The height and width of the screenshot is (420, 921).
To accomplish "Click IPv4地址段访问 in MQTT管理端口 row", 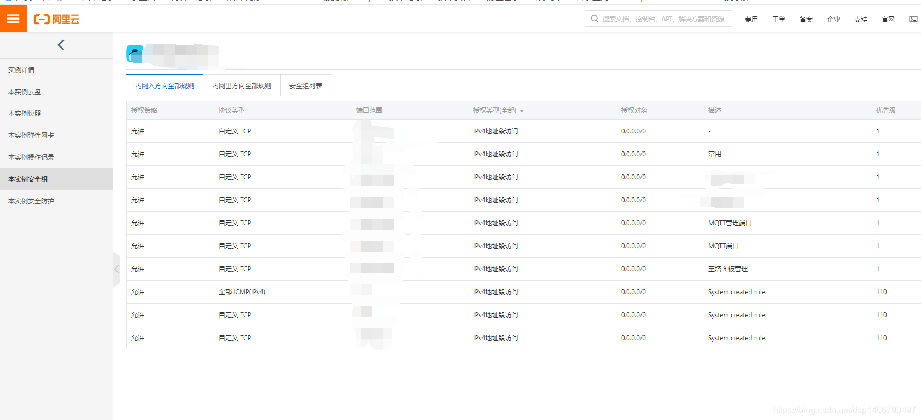I will coord(496,223).
